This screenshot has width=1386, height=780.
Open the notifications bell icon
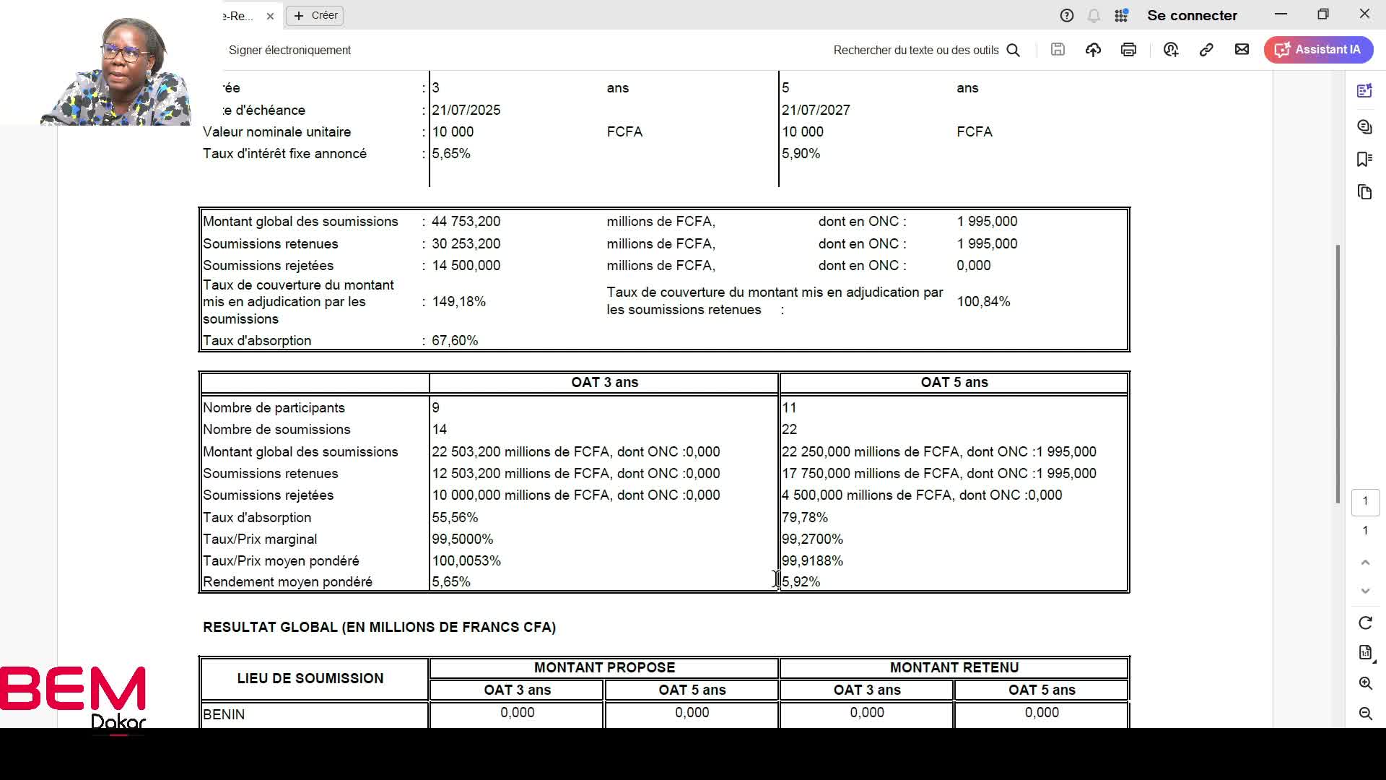(1094, 15)
